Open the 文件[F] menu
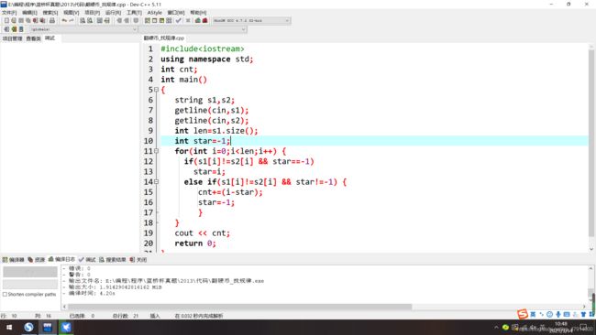The width and height of the screenshot is (596, 335). point(9,13)
